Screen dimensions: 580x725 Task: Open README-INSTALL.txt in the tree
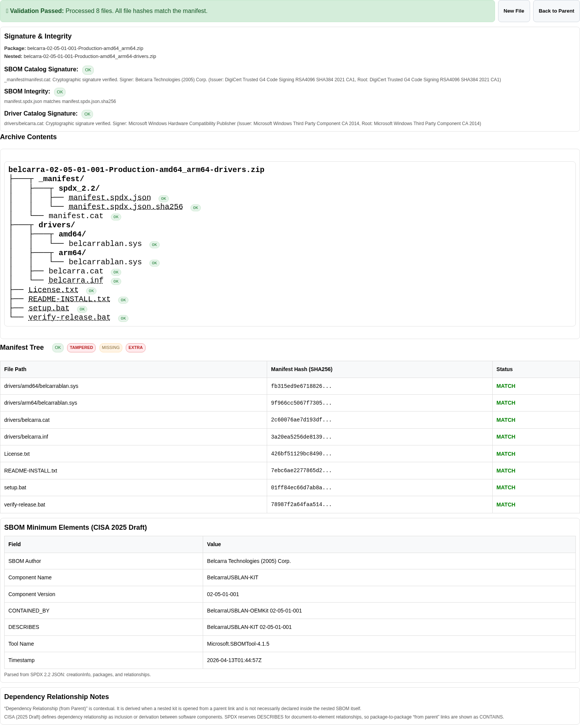point(69,299)
